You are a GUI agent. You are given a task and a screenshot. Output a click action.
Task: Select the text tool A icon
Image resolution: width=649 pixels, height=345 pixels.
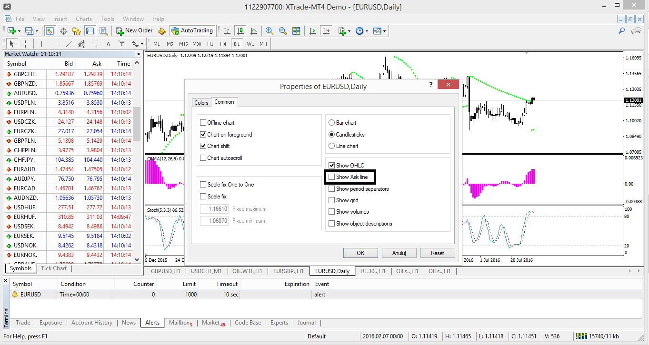(108, 44)
